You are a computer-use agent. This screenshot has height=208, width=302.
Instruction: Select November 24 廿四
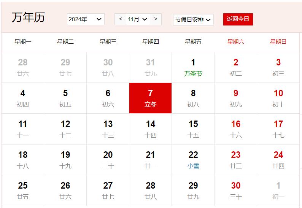pyautogui.click(x=278, y=160)
